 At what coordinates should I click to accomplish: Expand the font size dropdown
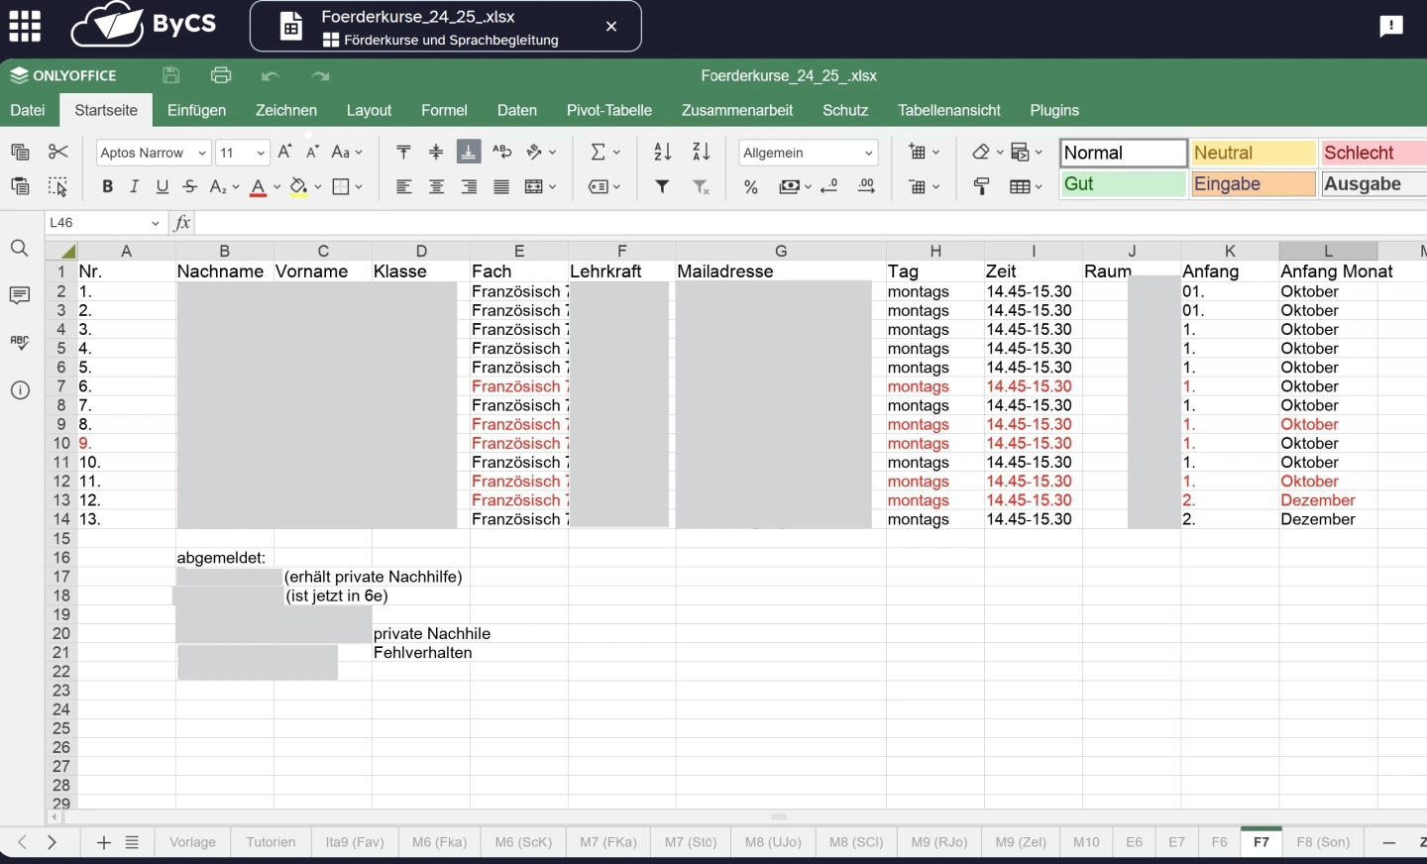(x=261, y=153)
